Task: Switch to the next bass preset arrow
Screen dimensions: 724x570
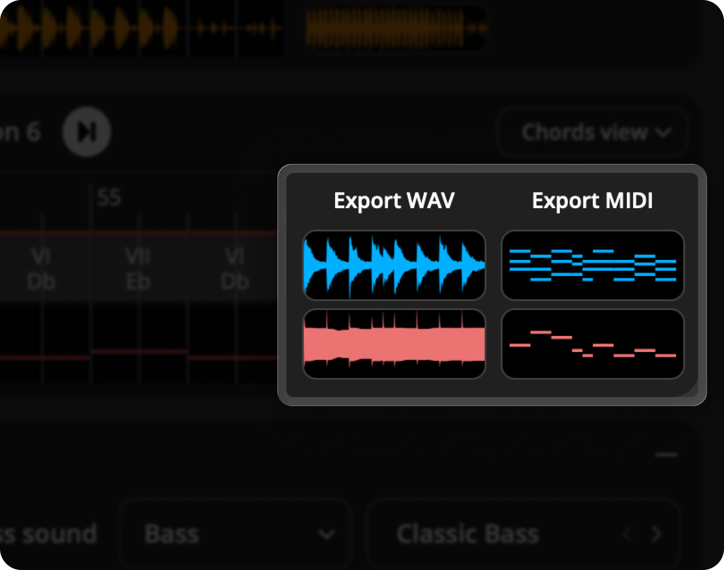Action: (656, 534)
